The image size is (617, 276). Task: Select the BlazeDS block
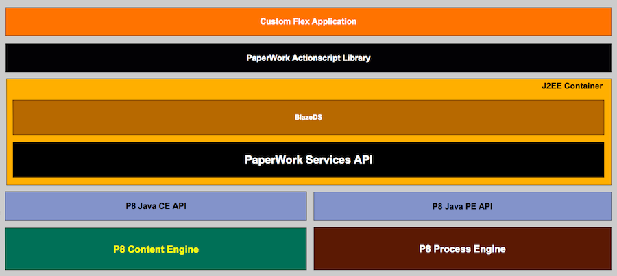point(308,117)
